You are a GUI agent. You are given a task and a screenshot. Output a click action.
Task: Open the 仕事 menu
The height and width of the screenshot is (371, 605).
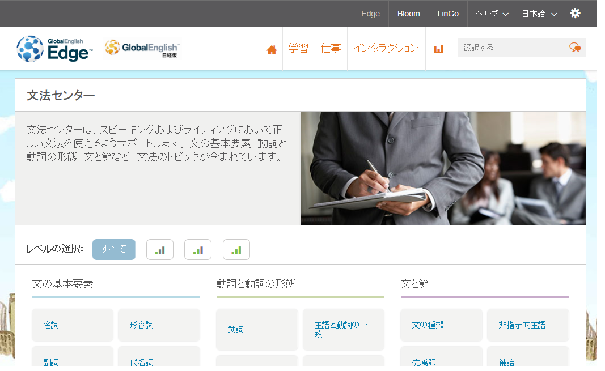[x=331, y=49]
